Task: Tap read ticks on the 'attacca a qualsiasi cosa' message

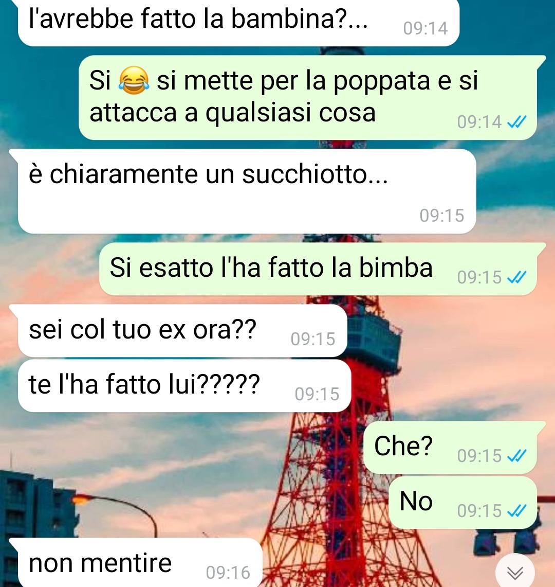Action: tap(517, 122)
